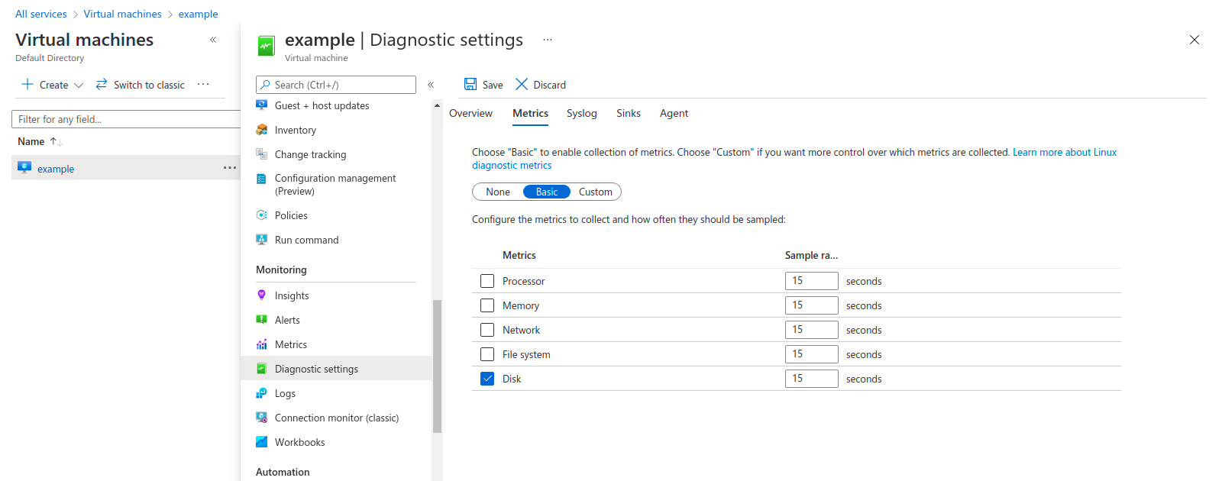Collapse the Virtual machines list panel
Viewport: 1222px width, 481px height.
(213, 40)
